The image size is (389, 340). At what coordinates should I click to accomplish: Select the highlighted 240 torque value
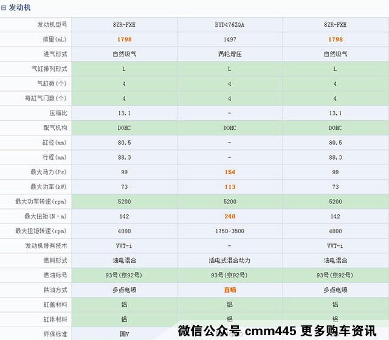pos(230,216)
